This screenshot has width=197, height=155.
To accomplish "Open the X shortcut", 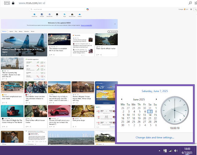I will point(57,15).
